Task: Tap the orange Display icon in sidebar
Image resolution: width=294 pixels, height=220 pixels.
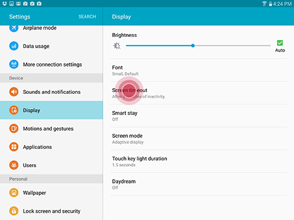Action: [x=14, y=110]
